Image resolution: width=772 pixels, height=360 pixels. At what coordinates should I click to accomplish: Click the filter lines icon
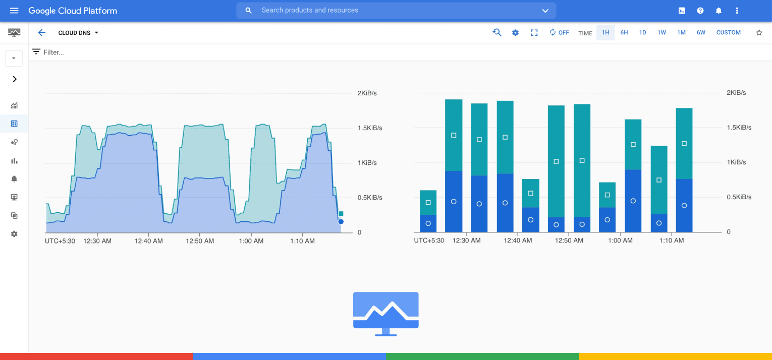[36, 52]
